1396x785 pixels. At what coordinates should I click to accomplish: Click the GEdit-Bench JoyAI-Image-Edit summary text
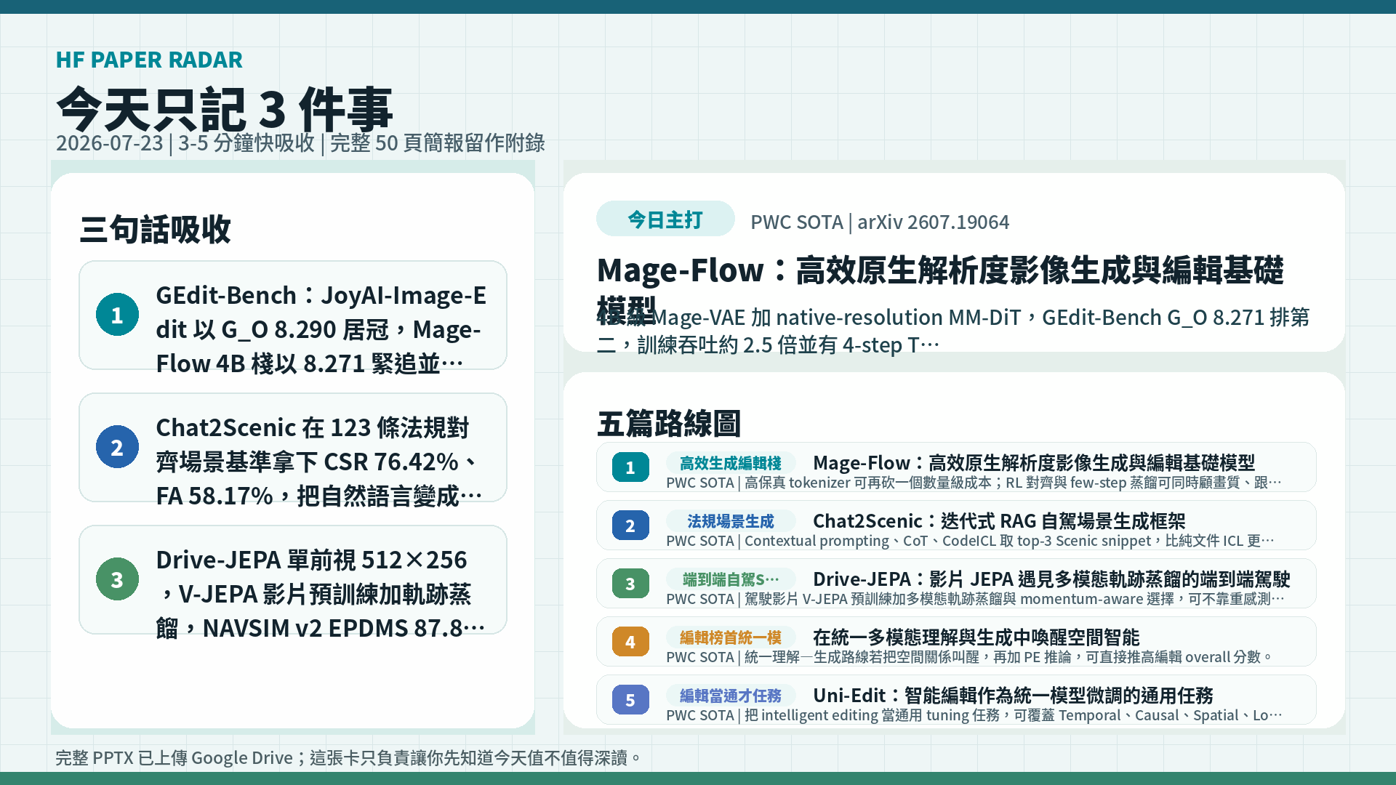pyautogui.click(x=321, y=329)
